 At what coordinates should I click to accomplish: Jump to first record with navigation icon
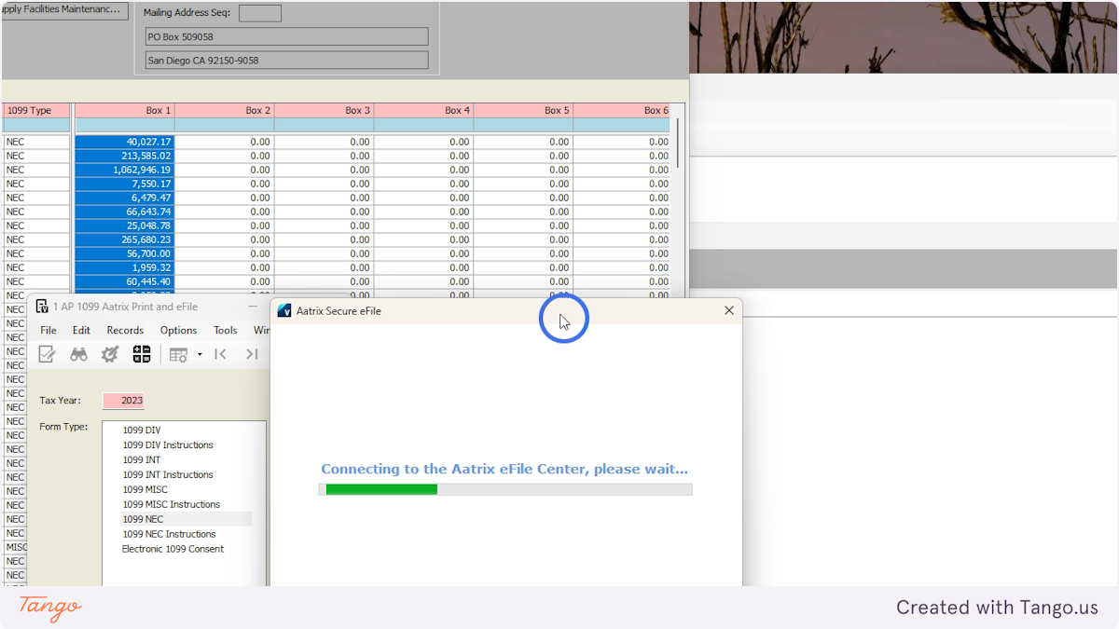click(x=221, y=354)
